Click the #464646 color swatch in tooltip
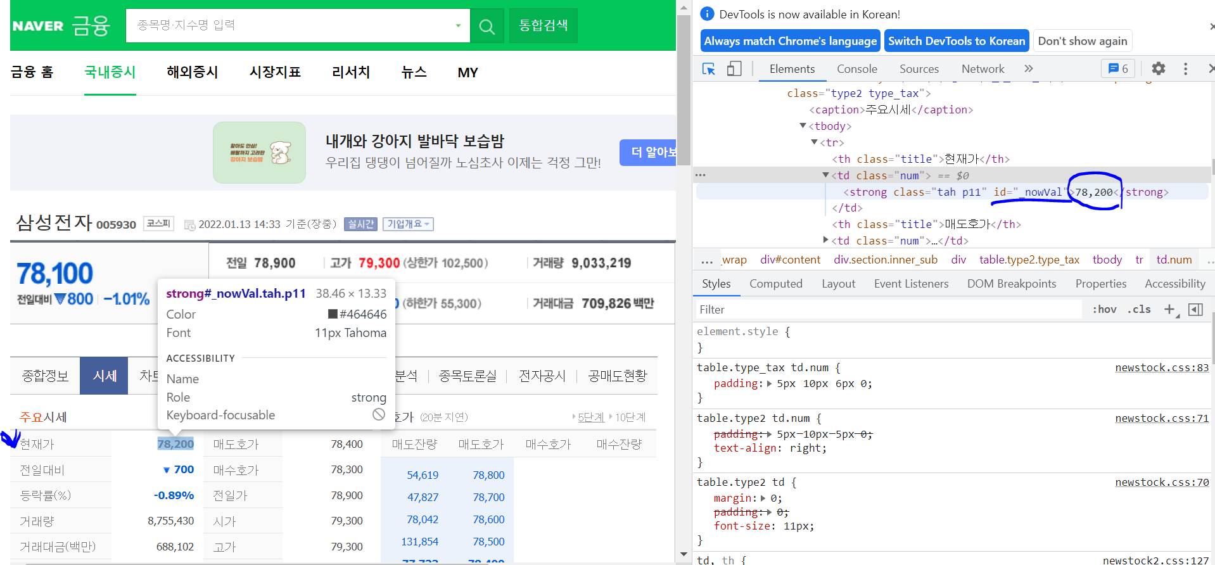 (333, 314)
